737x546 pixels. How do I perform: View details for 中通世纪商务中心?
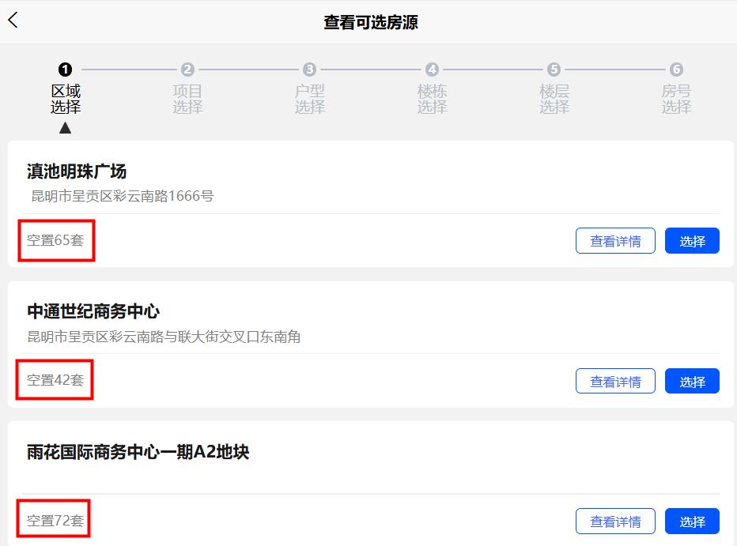615,381
